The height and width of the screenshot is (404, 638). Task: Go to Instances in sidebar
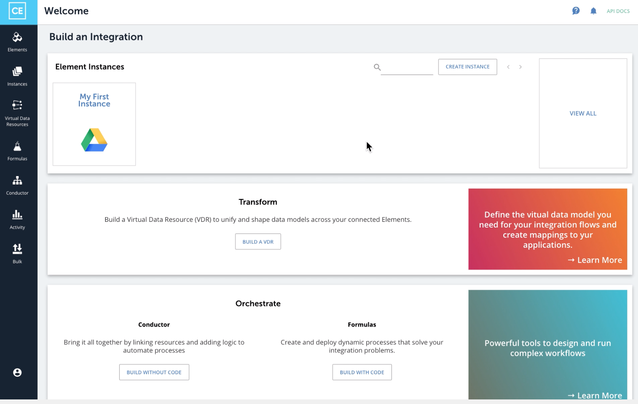pos(17,72)
